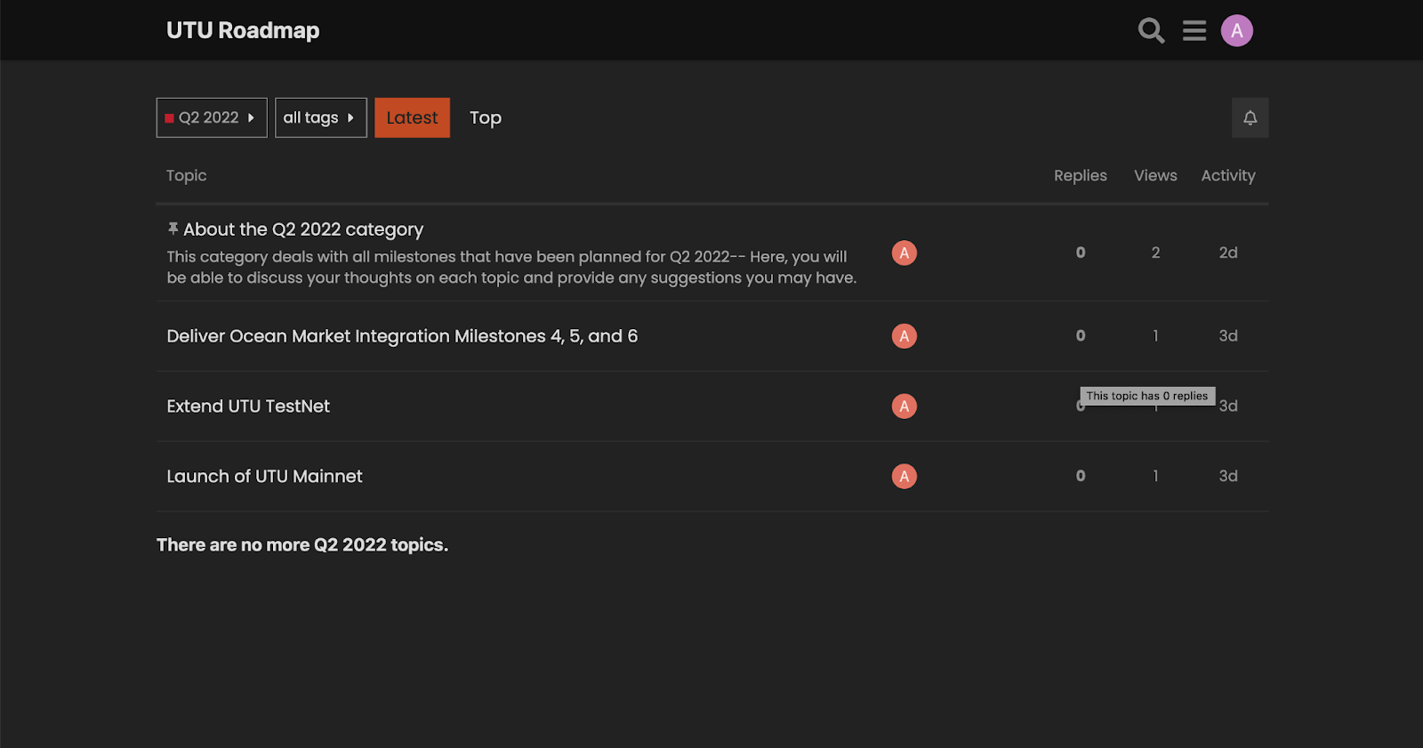
Task: Open the forum search icon
Action: tap(1151, 30)
